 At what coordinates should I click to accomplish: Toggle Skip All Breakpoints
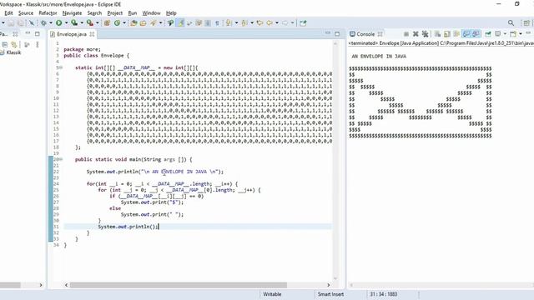(x=32, y=23)
